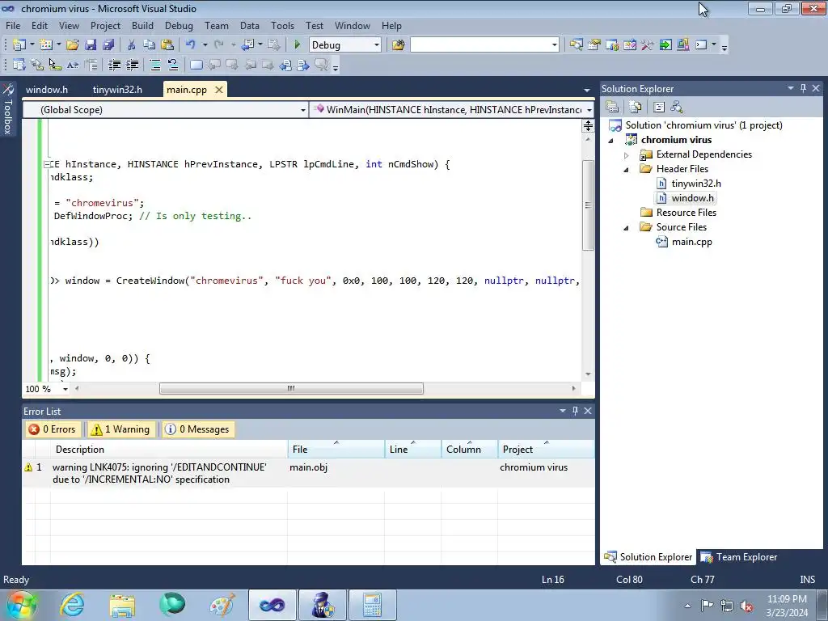Click the Start Page green arrow icon

pyautogui.click(x=665, y=45)
